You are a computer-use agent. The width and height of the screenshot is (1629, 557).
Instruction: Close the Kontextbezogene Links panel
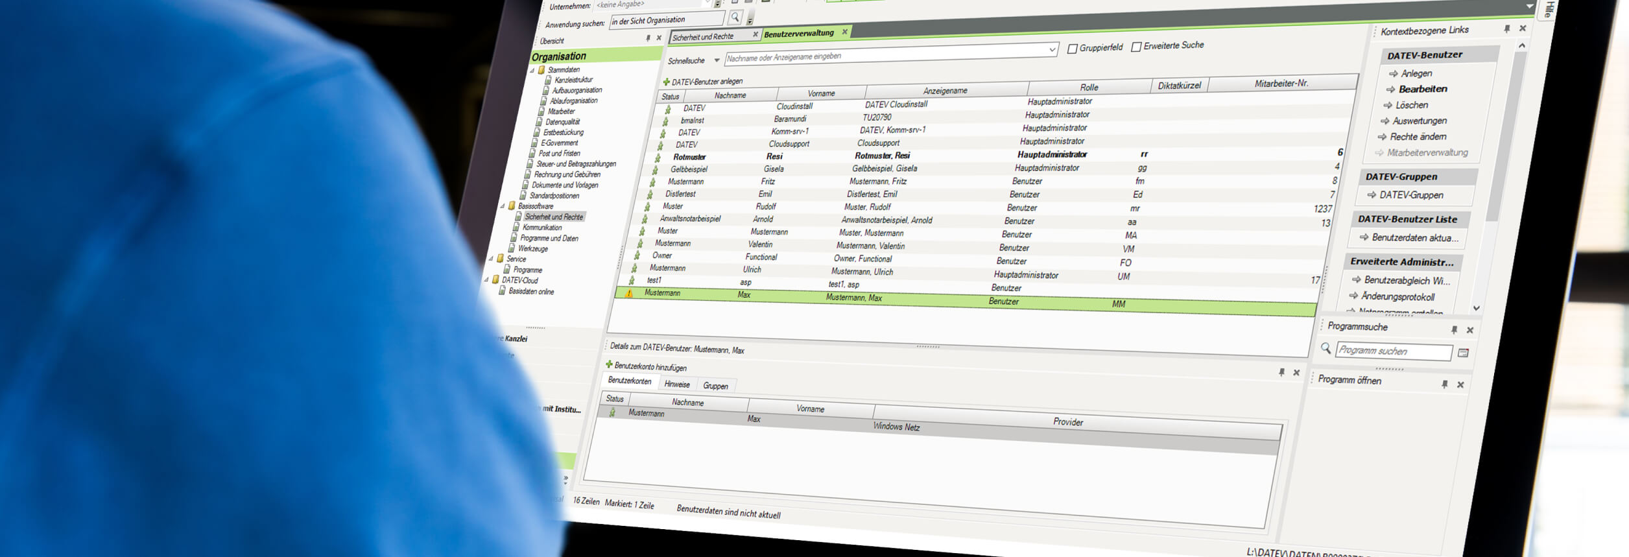pyautogui.click(x=1523, y=28)
